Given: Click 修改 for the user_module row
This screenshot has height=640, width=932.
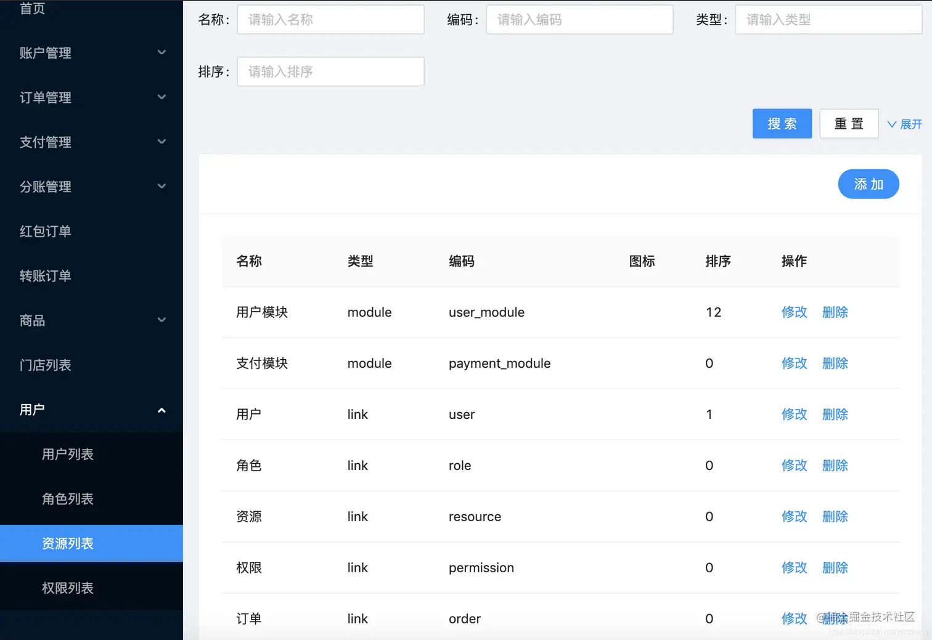Looking at the screenshot, I should (x=794, y=312).
